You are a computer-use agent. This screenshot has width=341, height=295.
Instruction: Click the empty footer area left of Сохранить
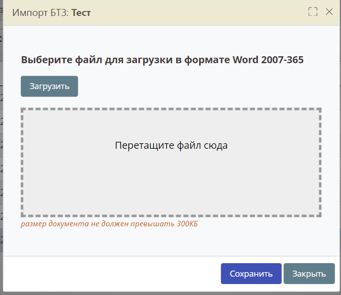pos(110,274)
